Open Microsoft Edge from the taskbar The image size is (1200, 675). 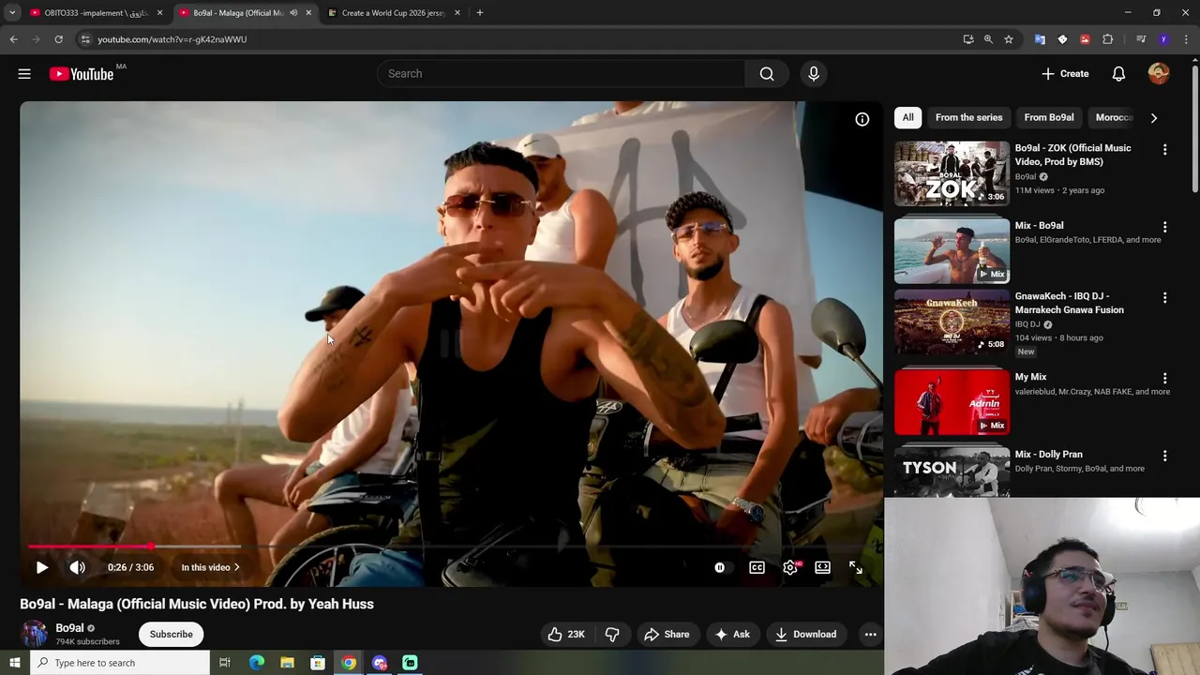(x=257, y=663)
